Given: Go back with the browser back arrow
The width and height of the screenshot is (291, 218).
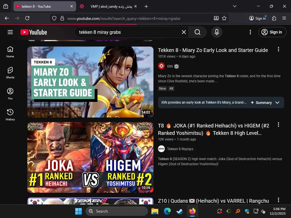Looking at the screenshot, I should pyautogui.click(x=7, y=18).
